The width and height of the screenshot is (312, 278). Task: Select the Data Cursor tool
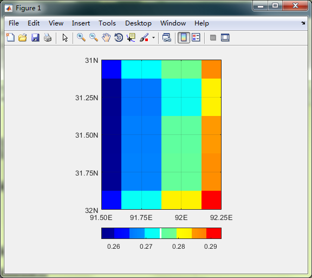tap(131, 37)
